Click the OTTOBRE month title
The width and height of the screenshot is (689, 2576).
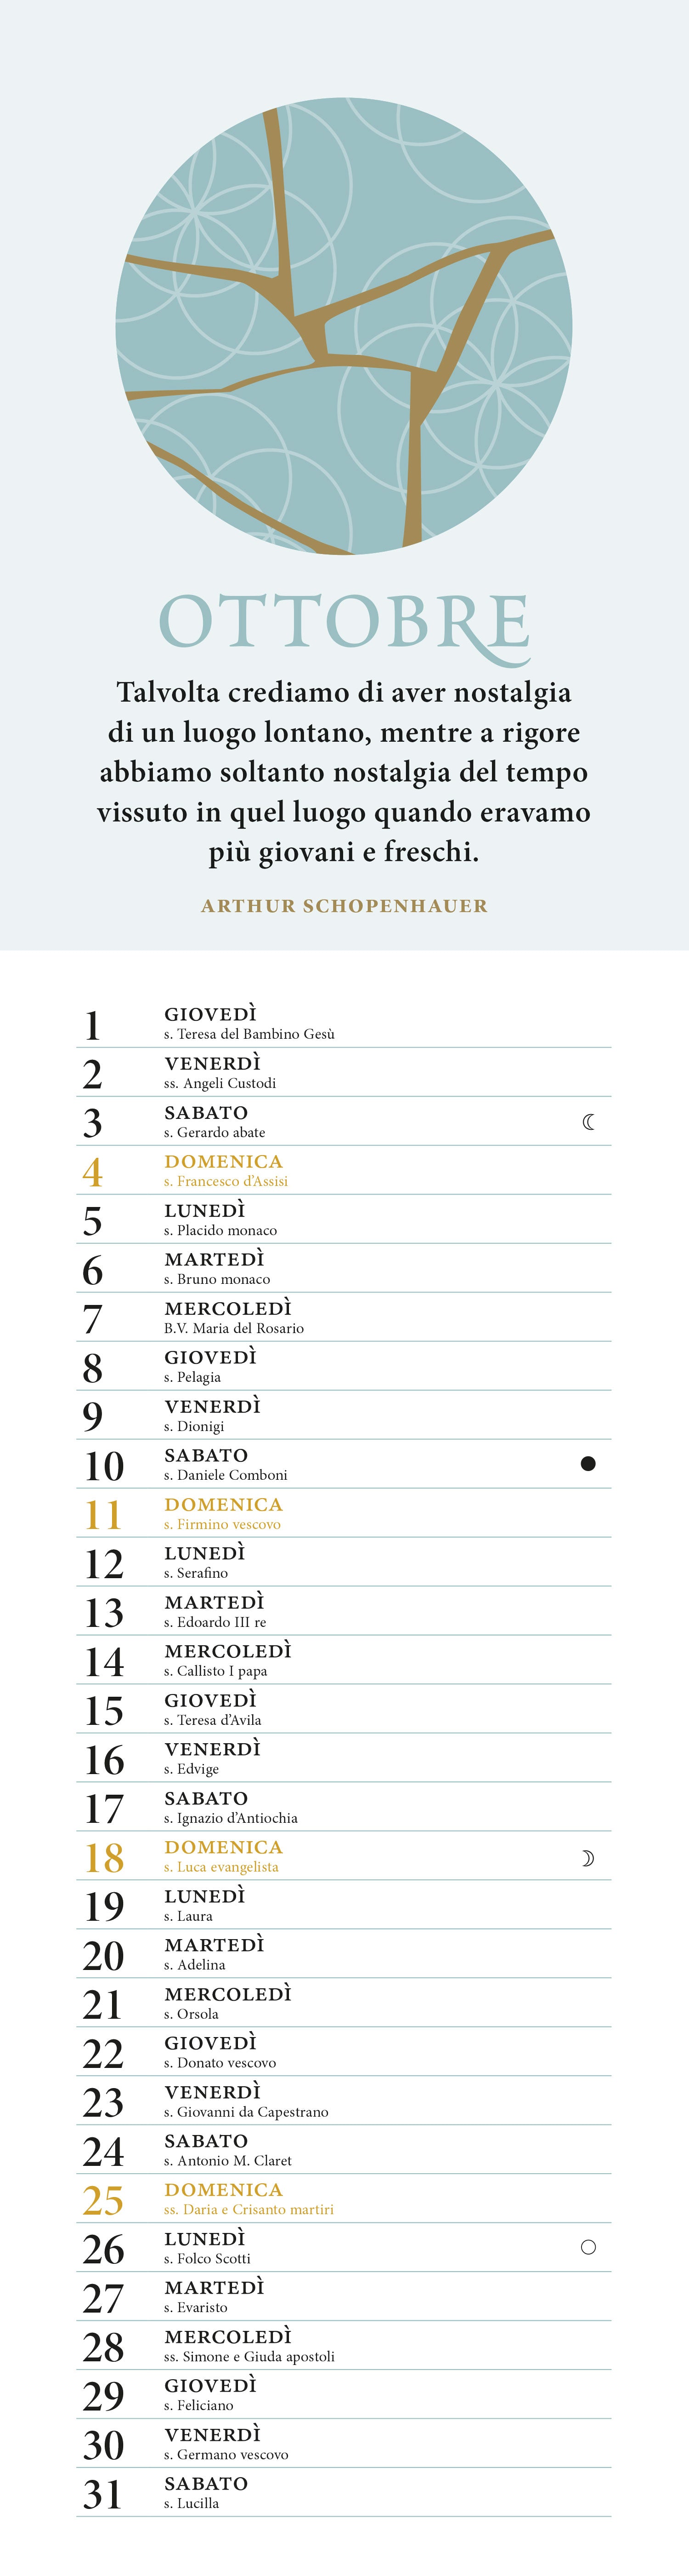pyautogui.click(x=344, y=623)
